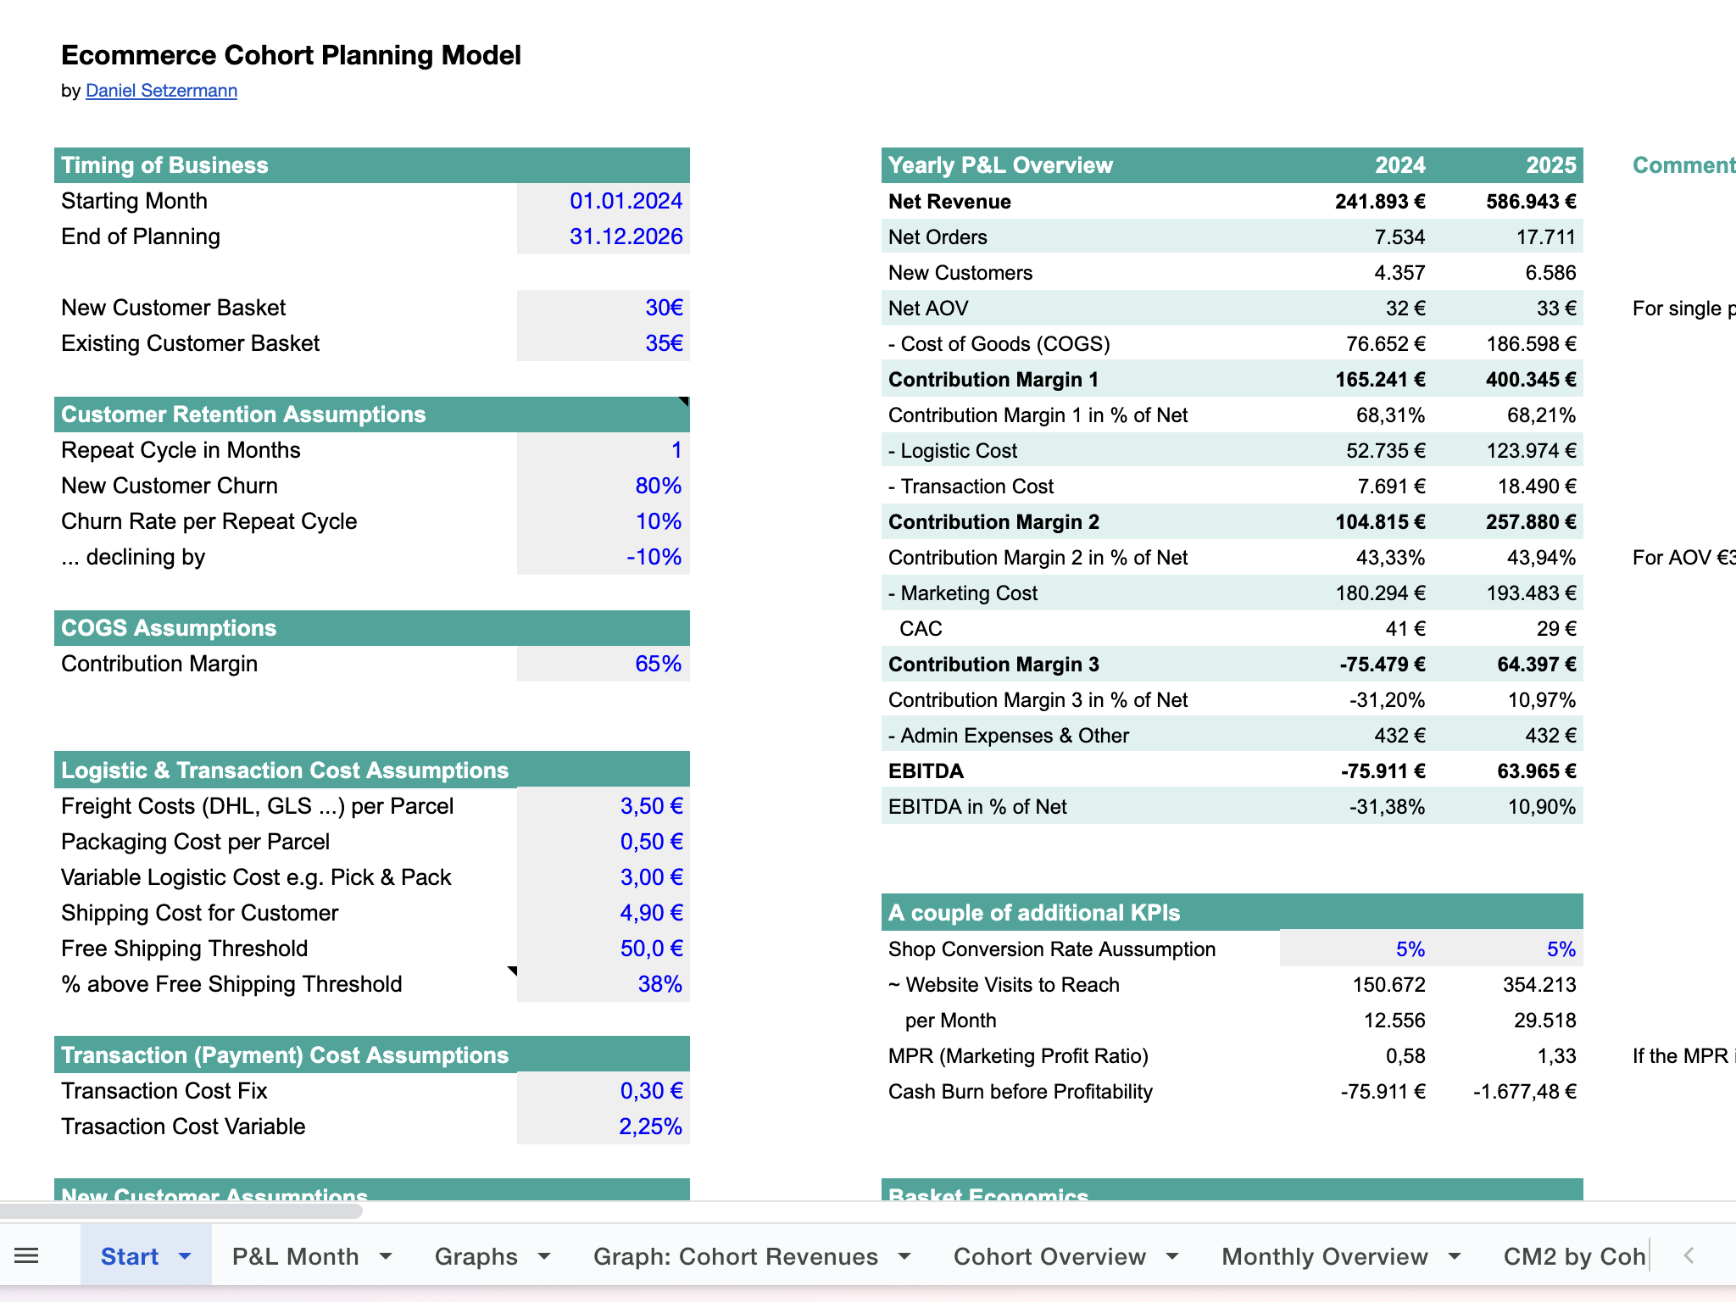The height and width of the screenshot is (1302, 1736).
Task: Switch to the Graphs sheet tab
Action: (x=476, y=1255)
